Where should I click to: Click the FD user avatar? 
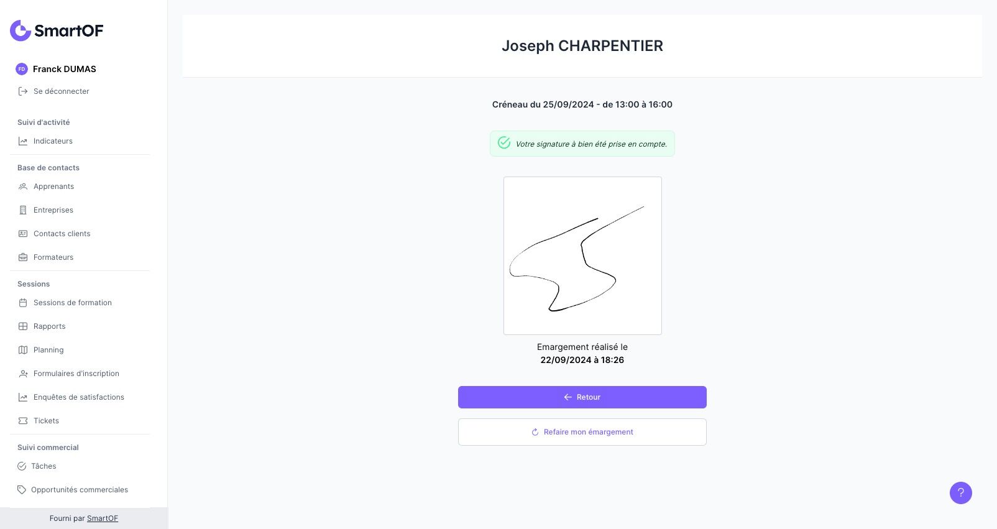(22, 69)
